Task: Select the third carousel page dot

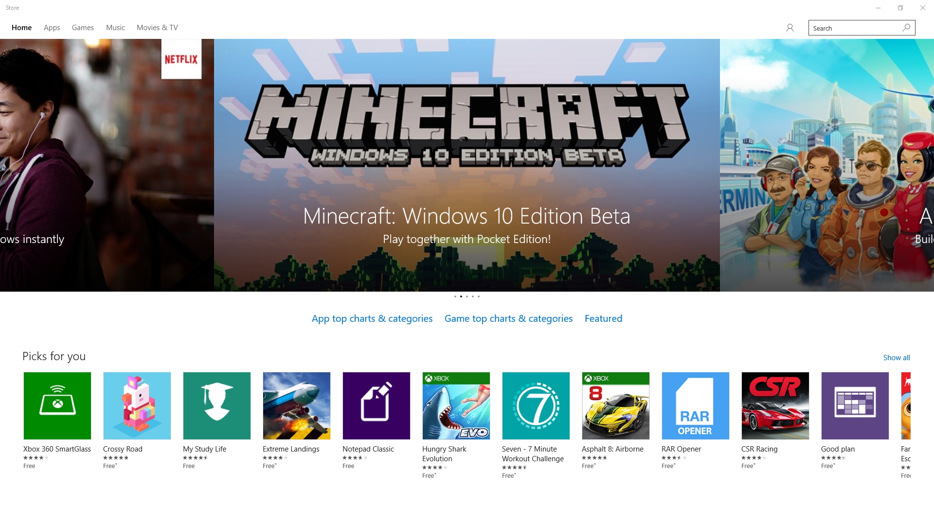Action: point(467,296)
